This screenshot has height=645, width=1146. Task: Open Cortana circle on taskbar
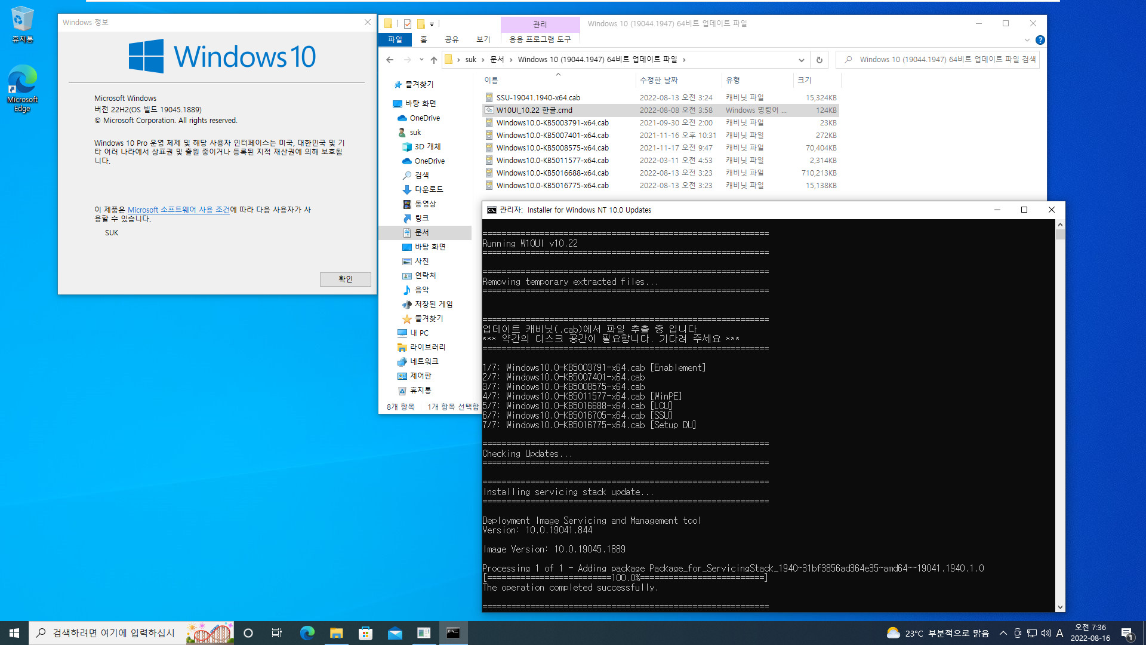point(248,633)
